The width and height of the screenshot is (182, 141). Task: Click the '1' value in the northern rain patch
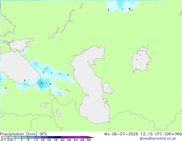point(122,9)
